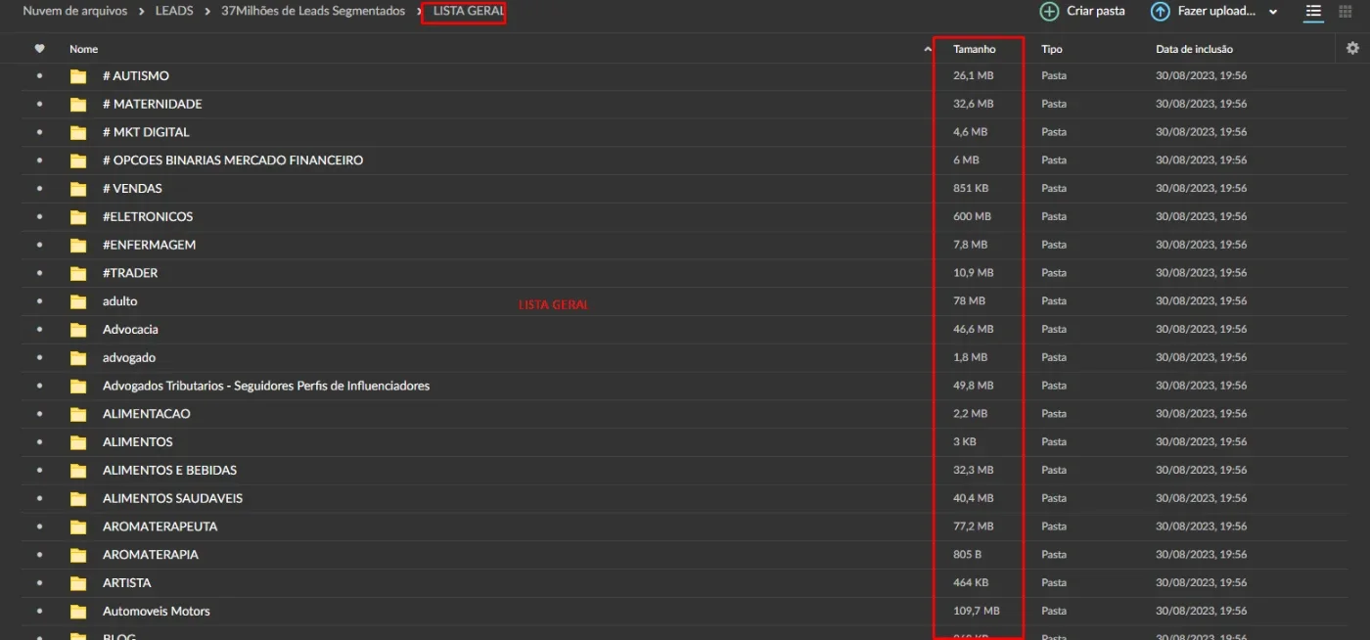Screen dimensions: 1370x640
Task: Click the 805 B size value
Action: [967, 554]
